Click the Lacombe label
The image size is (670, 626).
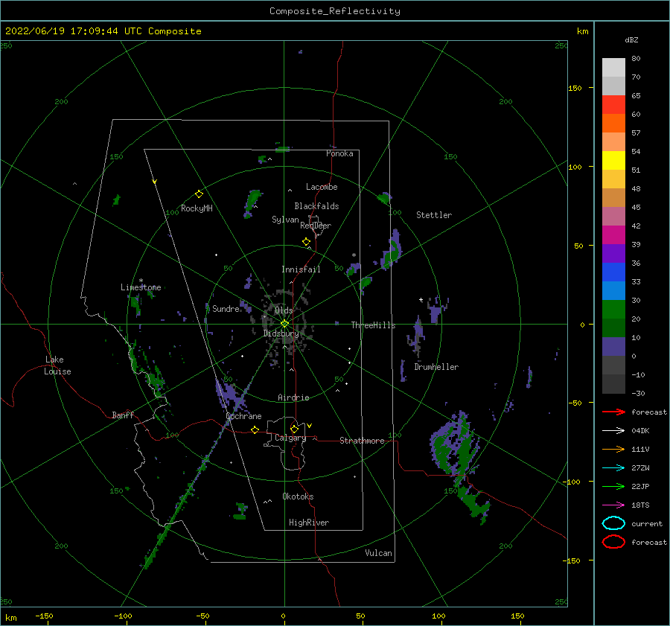322,187
